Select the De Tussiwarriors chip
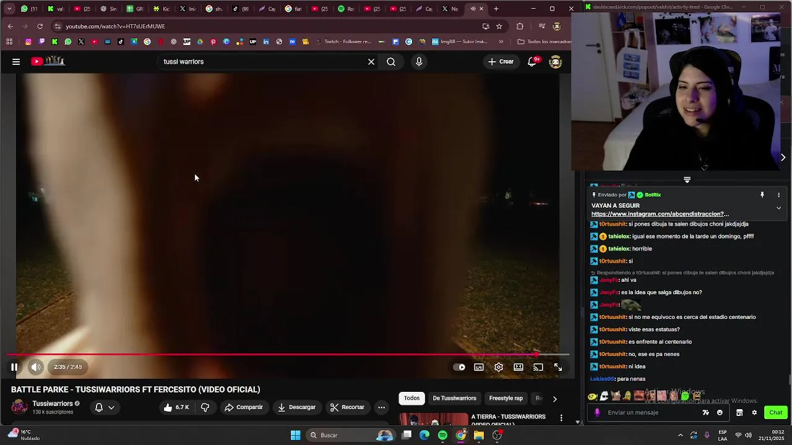This screenshot has width=792, height=445. tap(454, 399)
